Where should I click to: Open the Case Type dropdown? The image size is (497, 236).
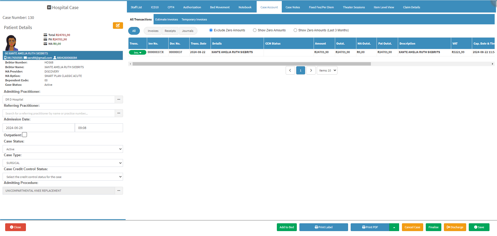pos(63,163)
